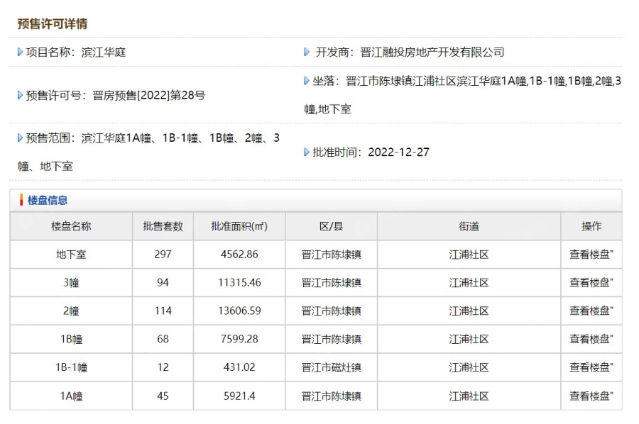Click the 297 units count cell

click(163, 255)
